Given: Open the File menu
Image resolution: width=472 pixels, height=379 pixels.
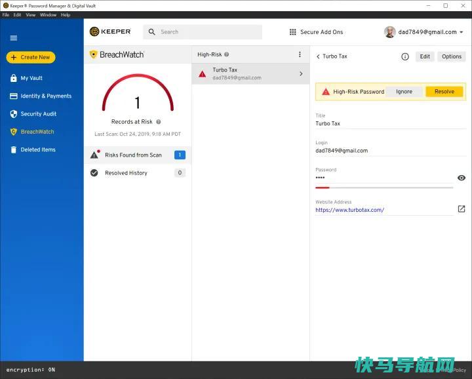Looking at the screenshot, I should click(6, 14).
